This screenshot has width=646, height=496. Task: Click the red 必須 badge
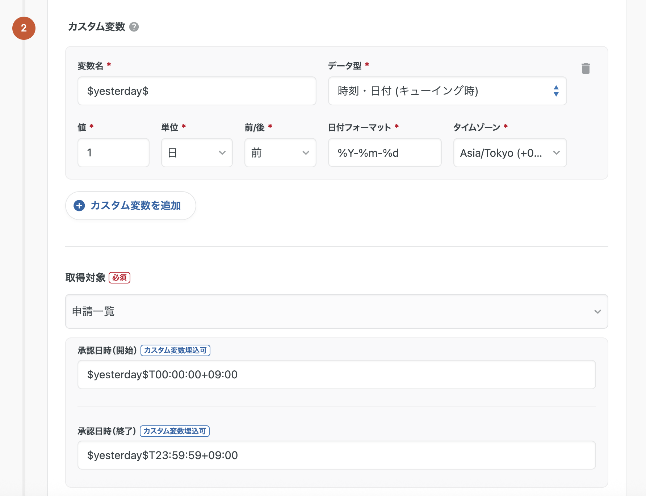pos(119,278)
